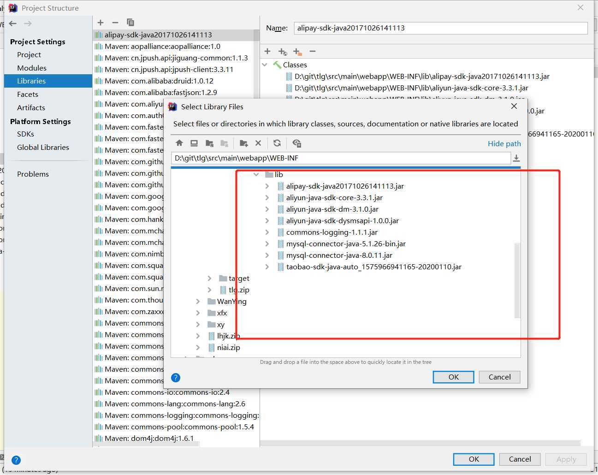Add classes root with plus icon
This screenshot has height=475, width=598.
pos(267,51)
